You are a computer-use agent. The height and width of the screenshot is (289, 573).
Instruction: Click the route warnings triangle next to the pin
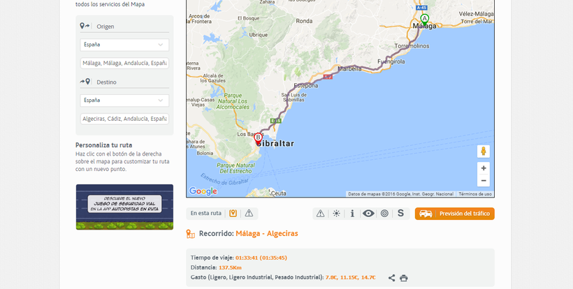249,214
